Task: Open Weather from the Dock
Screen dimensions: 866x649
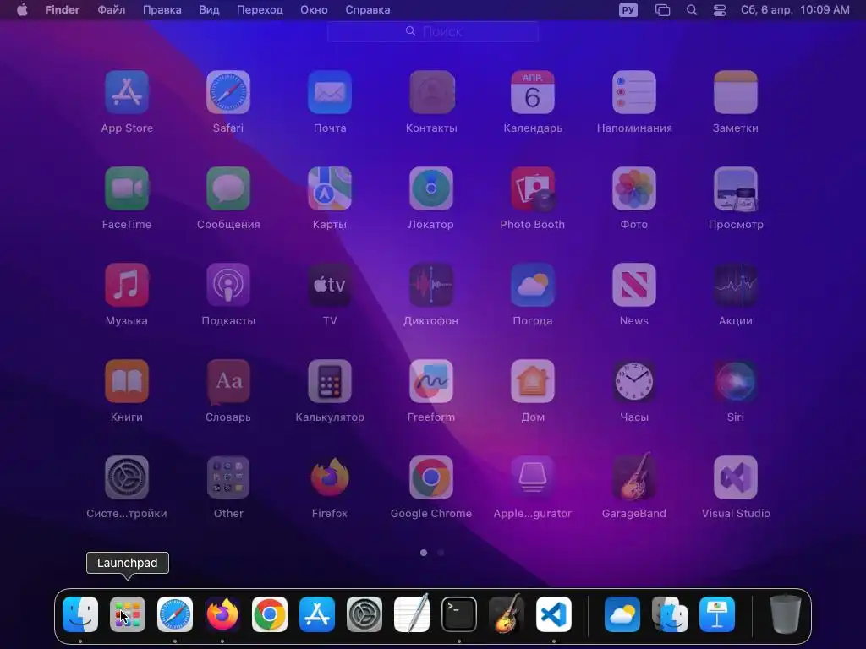Action: click(x=622, y=614)
